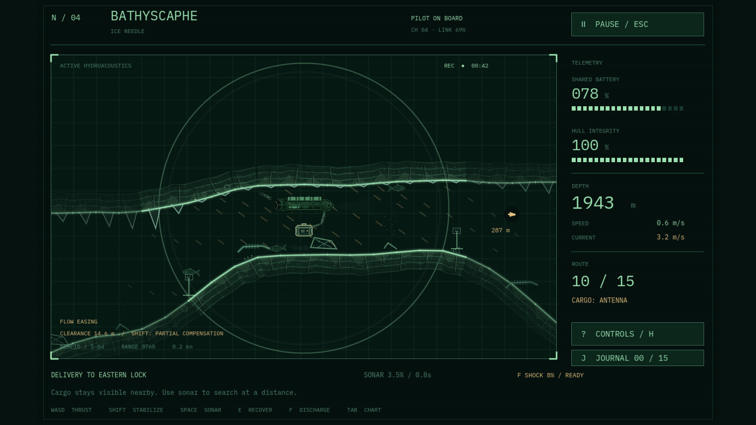The image size is (756, 425).
Task: Click the DELIVERY TO EASTERN LOCK objective
Action: pyautogui.click(x=98, y=375)
